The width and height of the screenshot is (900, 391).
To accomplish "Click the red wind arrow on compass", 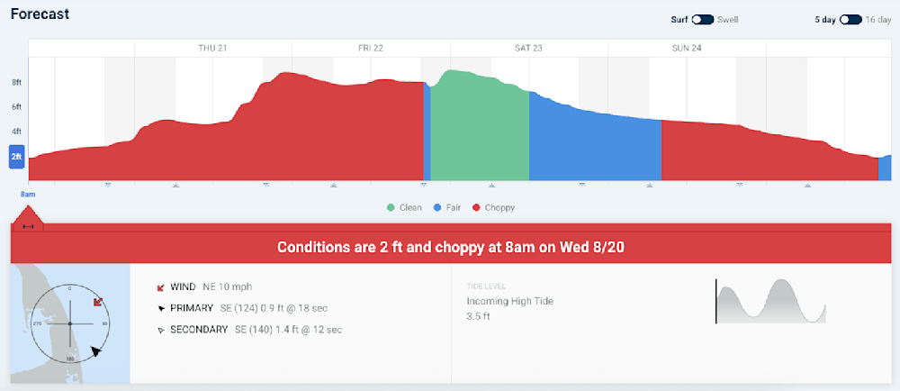I will click(98, 301).
